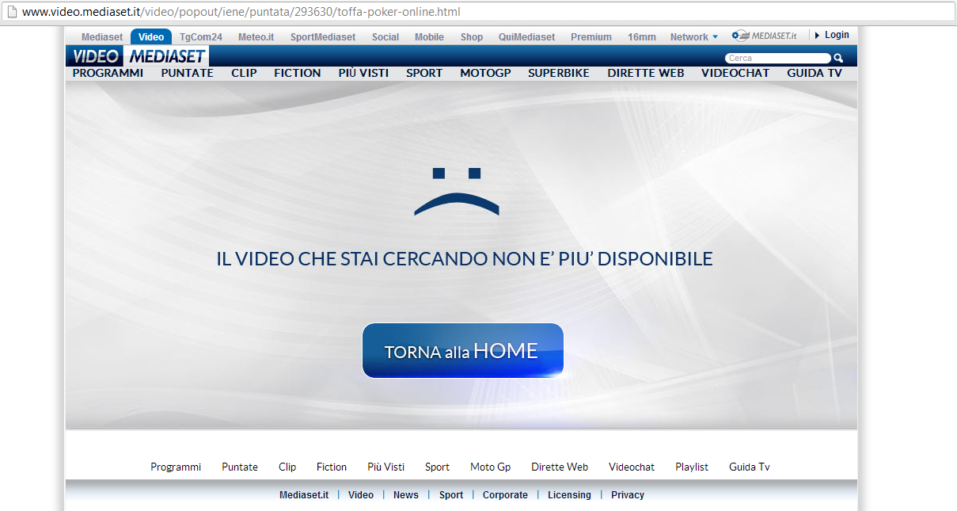This screenshot has width=957, height=511.
Task: Click Clip footer link
Action: coord(287,467)
